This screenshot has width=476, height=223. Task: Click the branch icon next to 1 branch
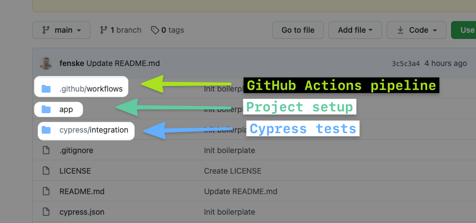[x=103, y=30]
